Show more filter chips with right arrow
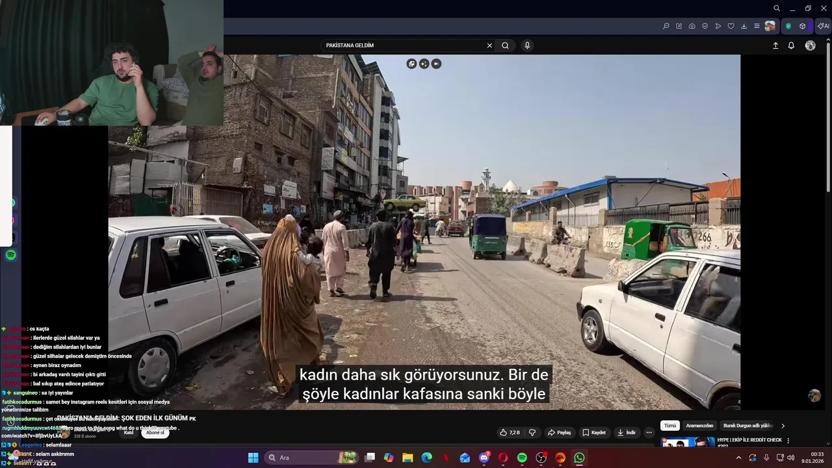 pyautogui.click(x=783, y=426)
